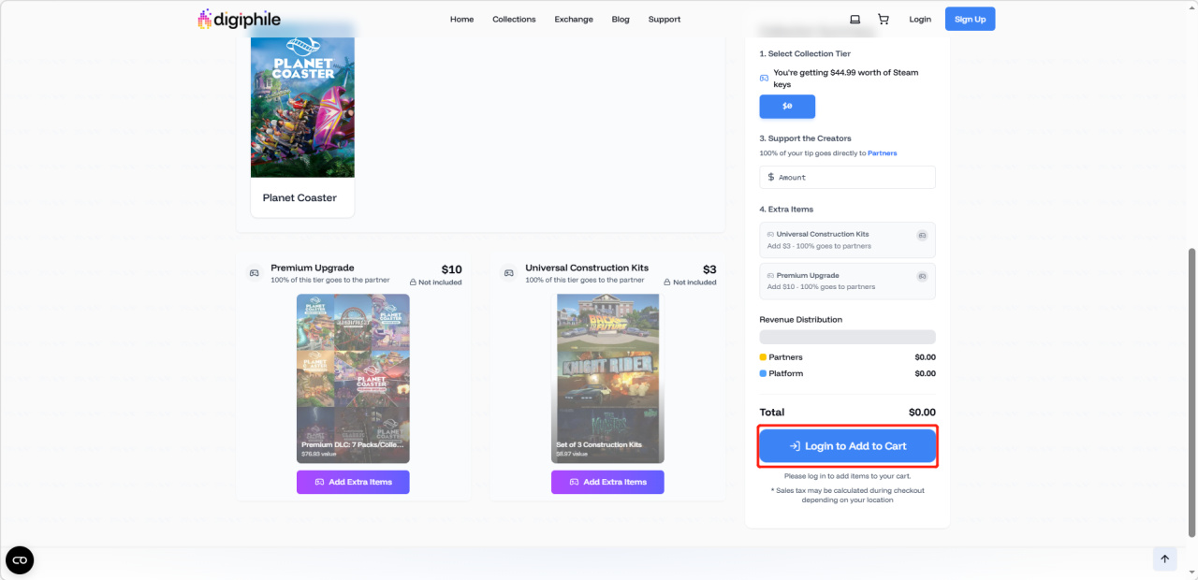Click the digiphile logo
Screen dimensions: 1198x580
click(x=239, y=19)
